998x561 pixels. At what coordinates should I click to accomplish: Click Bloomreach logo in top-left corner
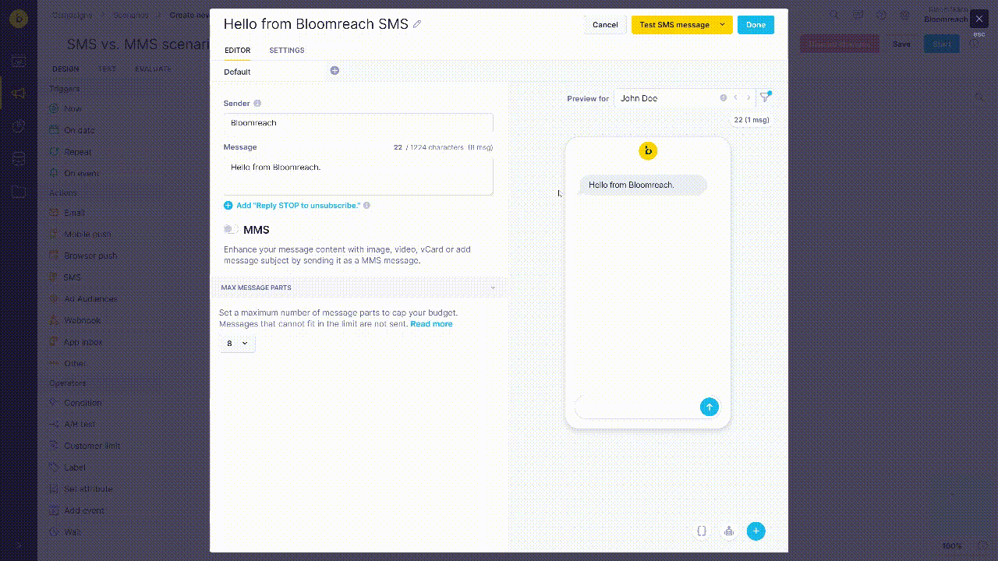[19, 19]
